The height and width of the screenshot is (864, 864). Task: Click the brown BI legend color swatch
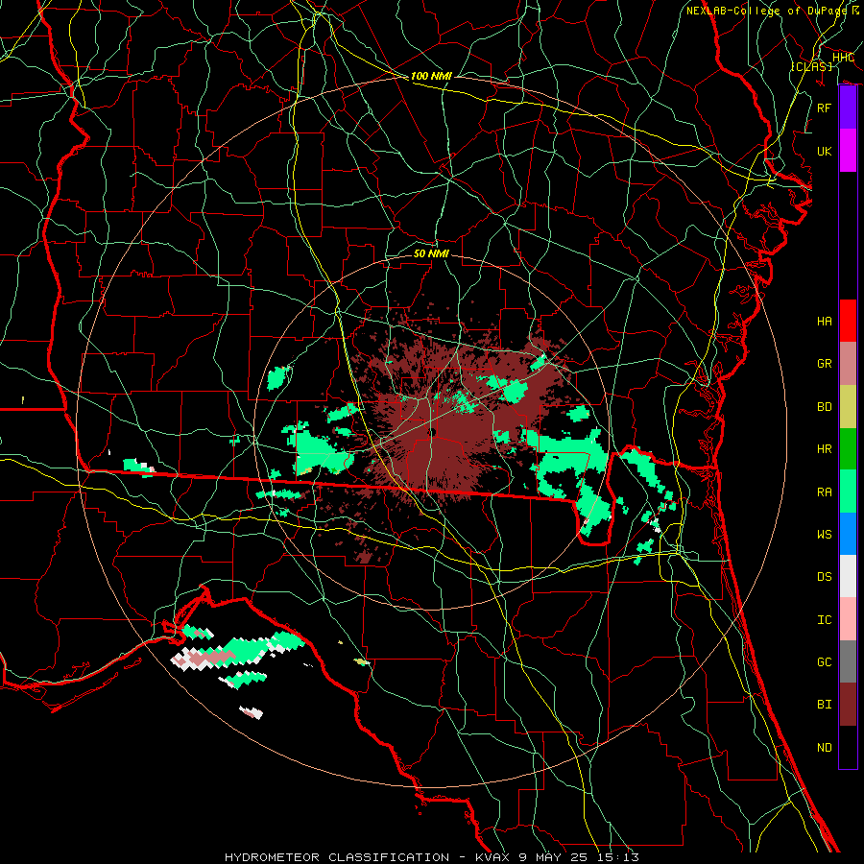tap(848, 705)
